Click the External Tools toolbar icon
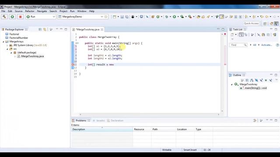The height and width of the screenshot is (157, 280). 190,17
